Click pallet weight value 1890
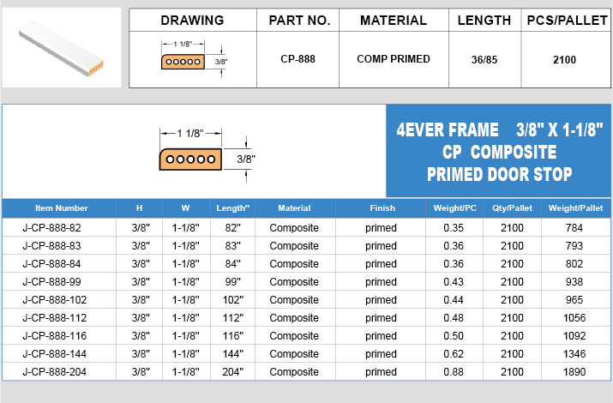The image size is (613, 403). [x=574, y=372]
